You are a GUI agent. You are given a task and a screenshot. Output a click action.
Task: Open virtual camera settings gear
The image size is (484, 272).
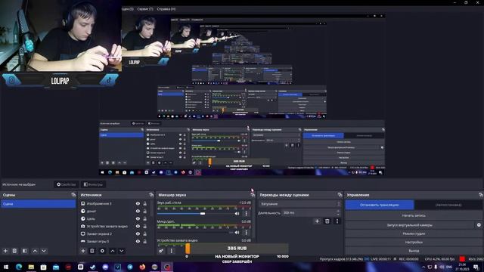(x=479, y=225)
